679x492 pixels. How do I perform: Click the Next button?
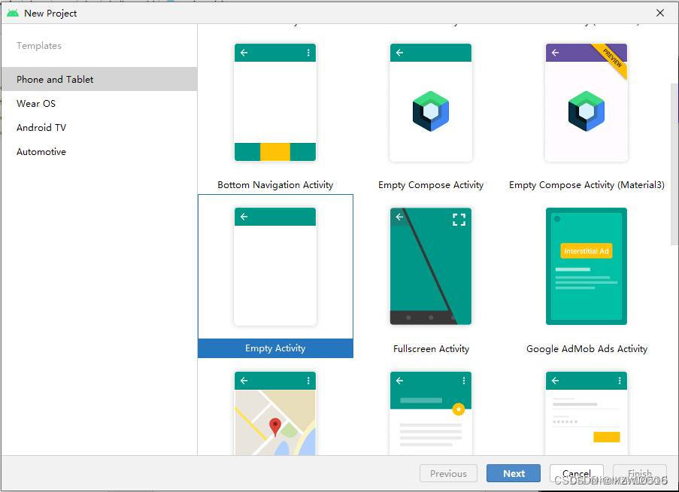tap(513, 473)
